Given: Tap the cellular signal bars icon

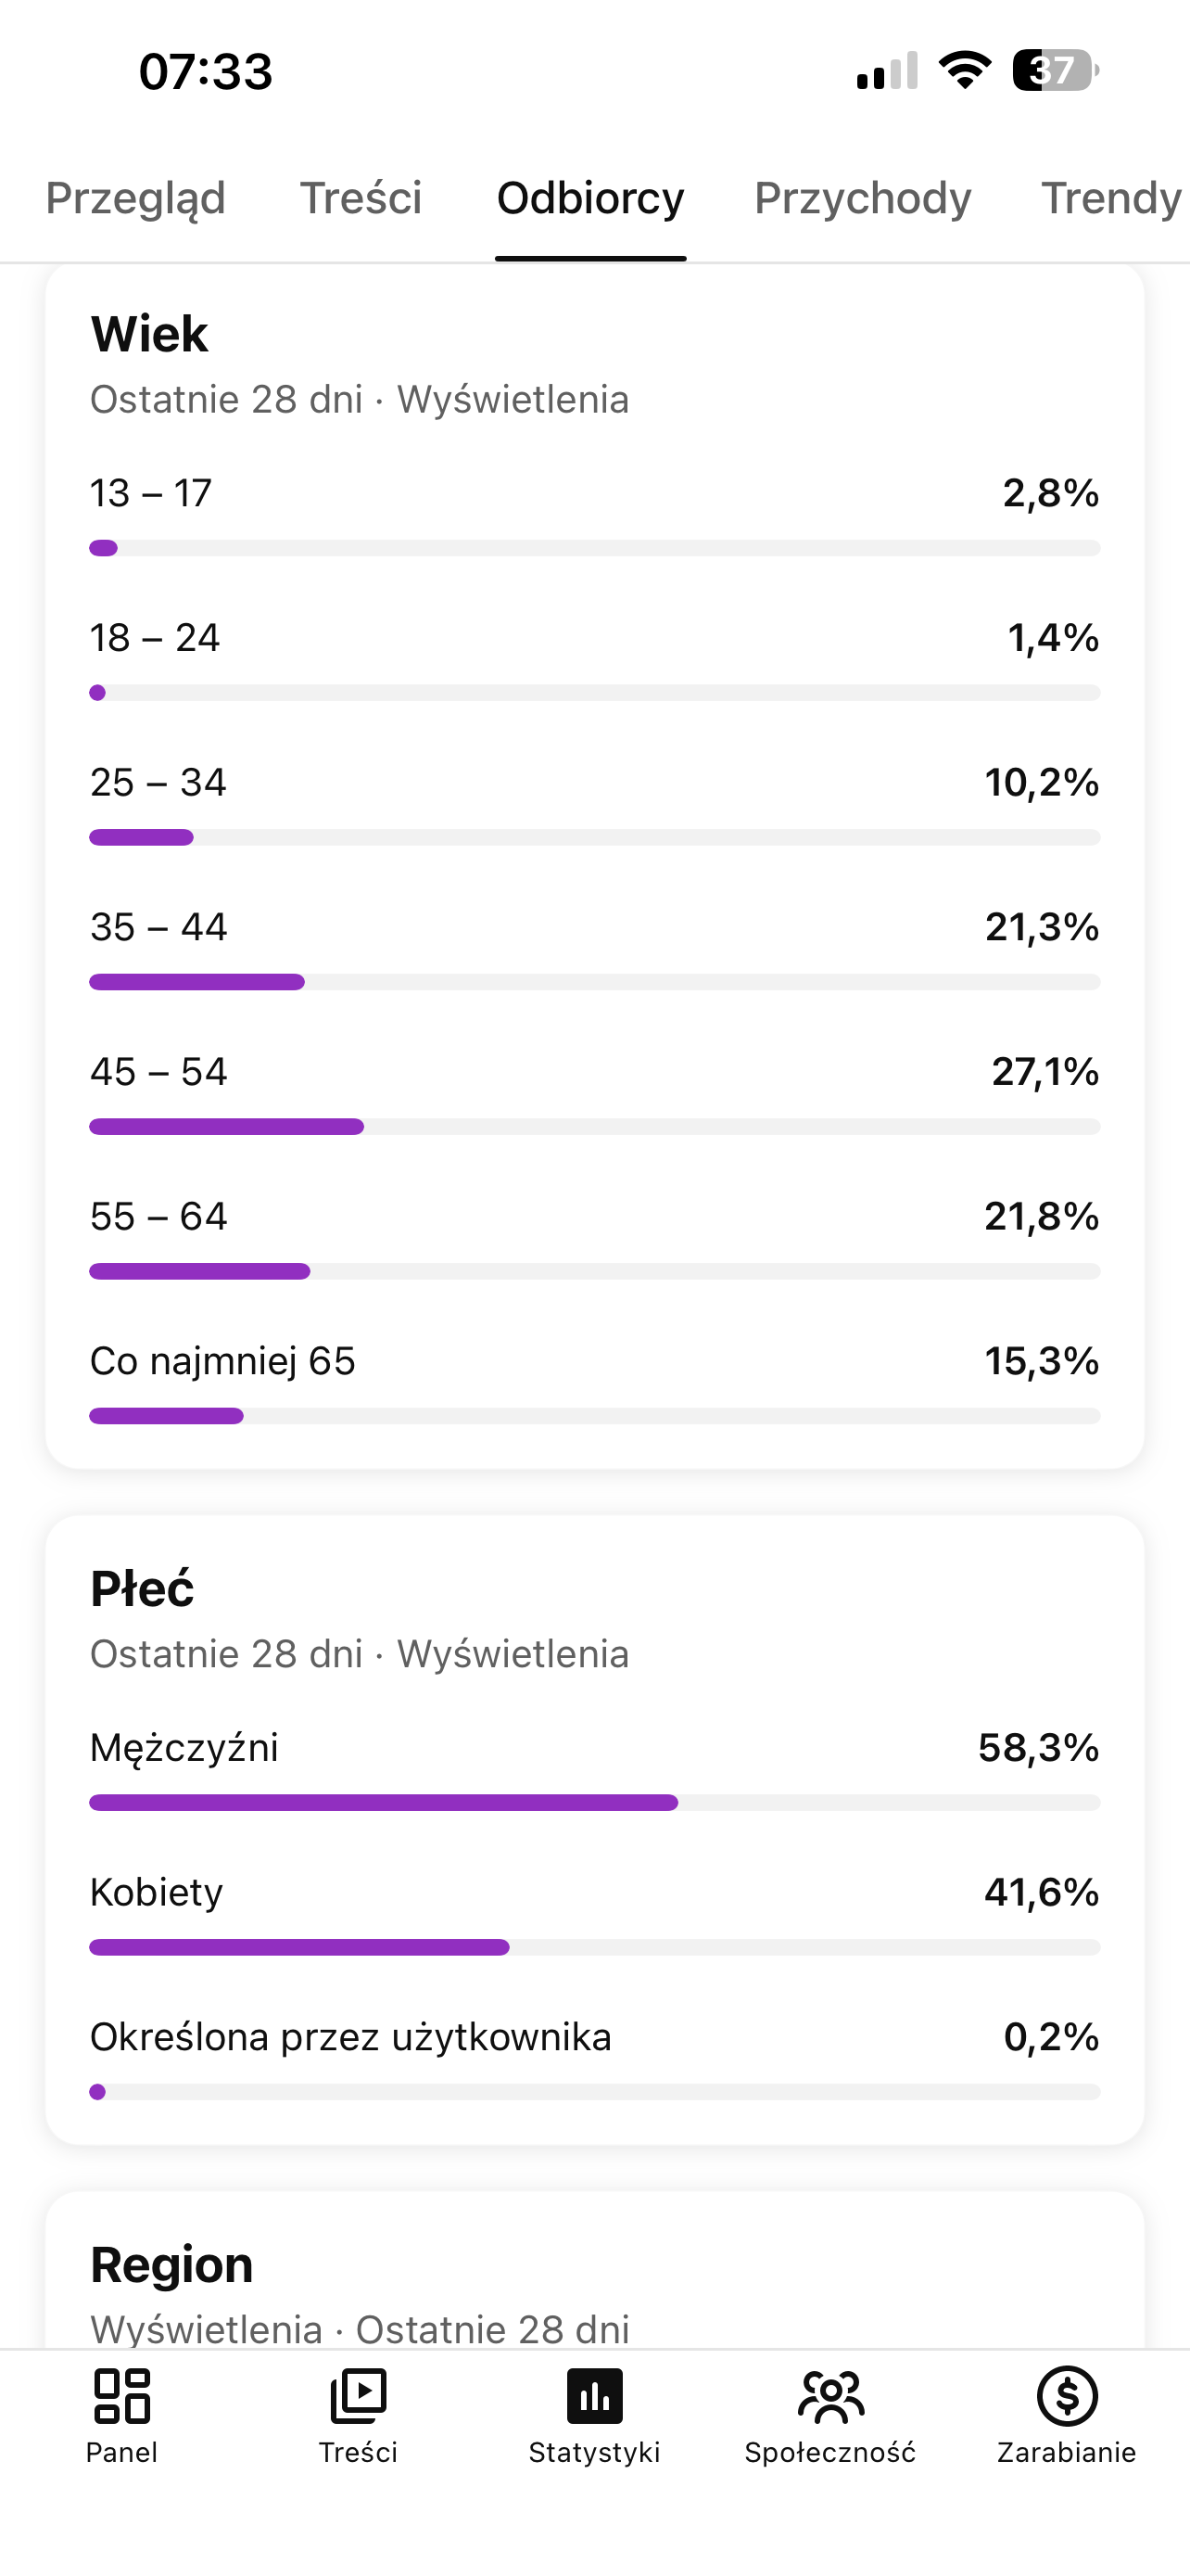Looking at the screenshot, I should tap(887, 70).
